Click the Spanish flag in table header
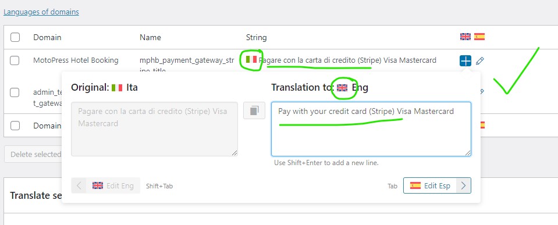This screenshot has height=225, width=558. [x=479, y=36]
